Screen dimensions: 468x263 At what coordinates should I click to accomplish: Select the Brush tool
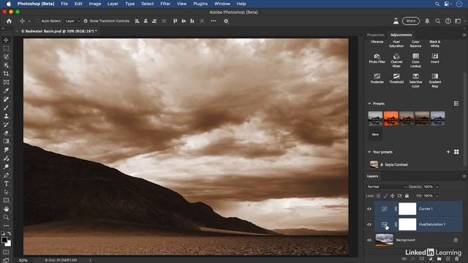6,107
